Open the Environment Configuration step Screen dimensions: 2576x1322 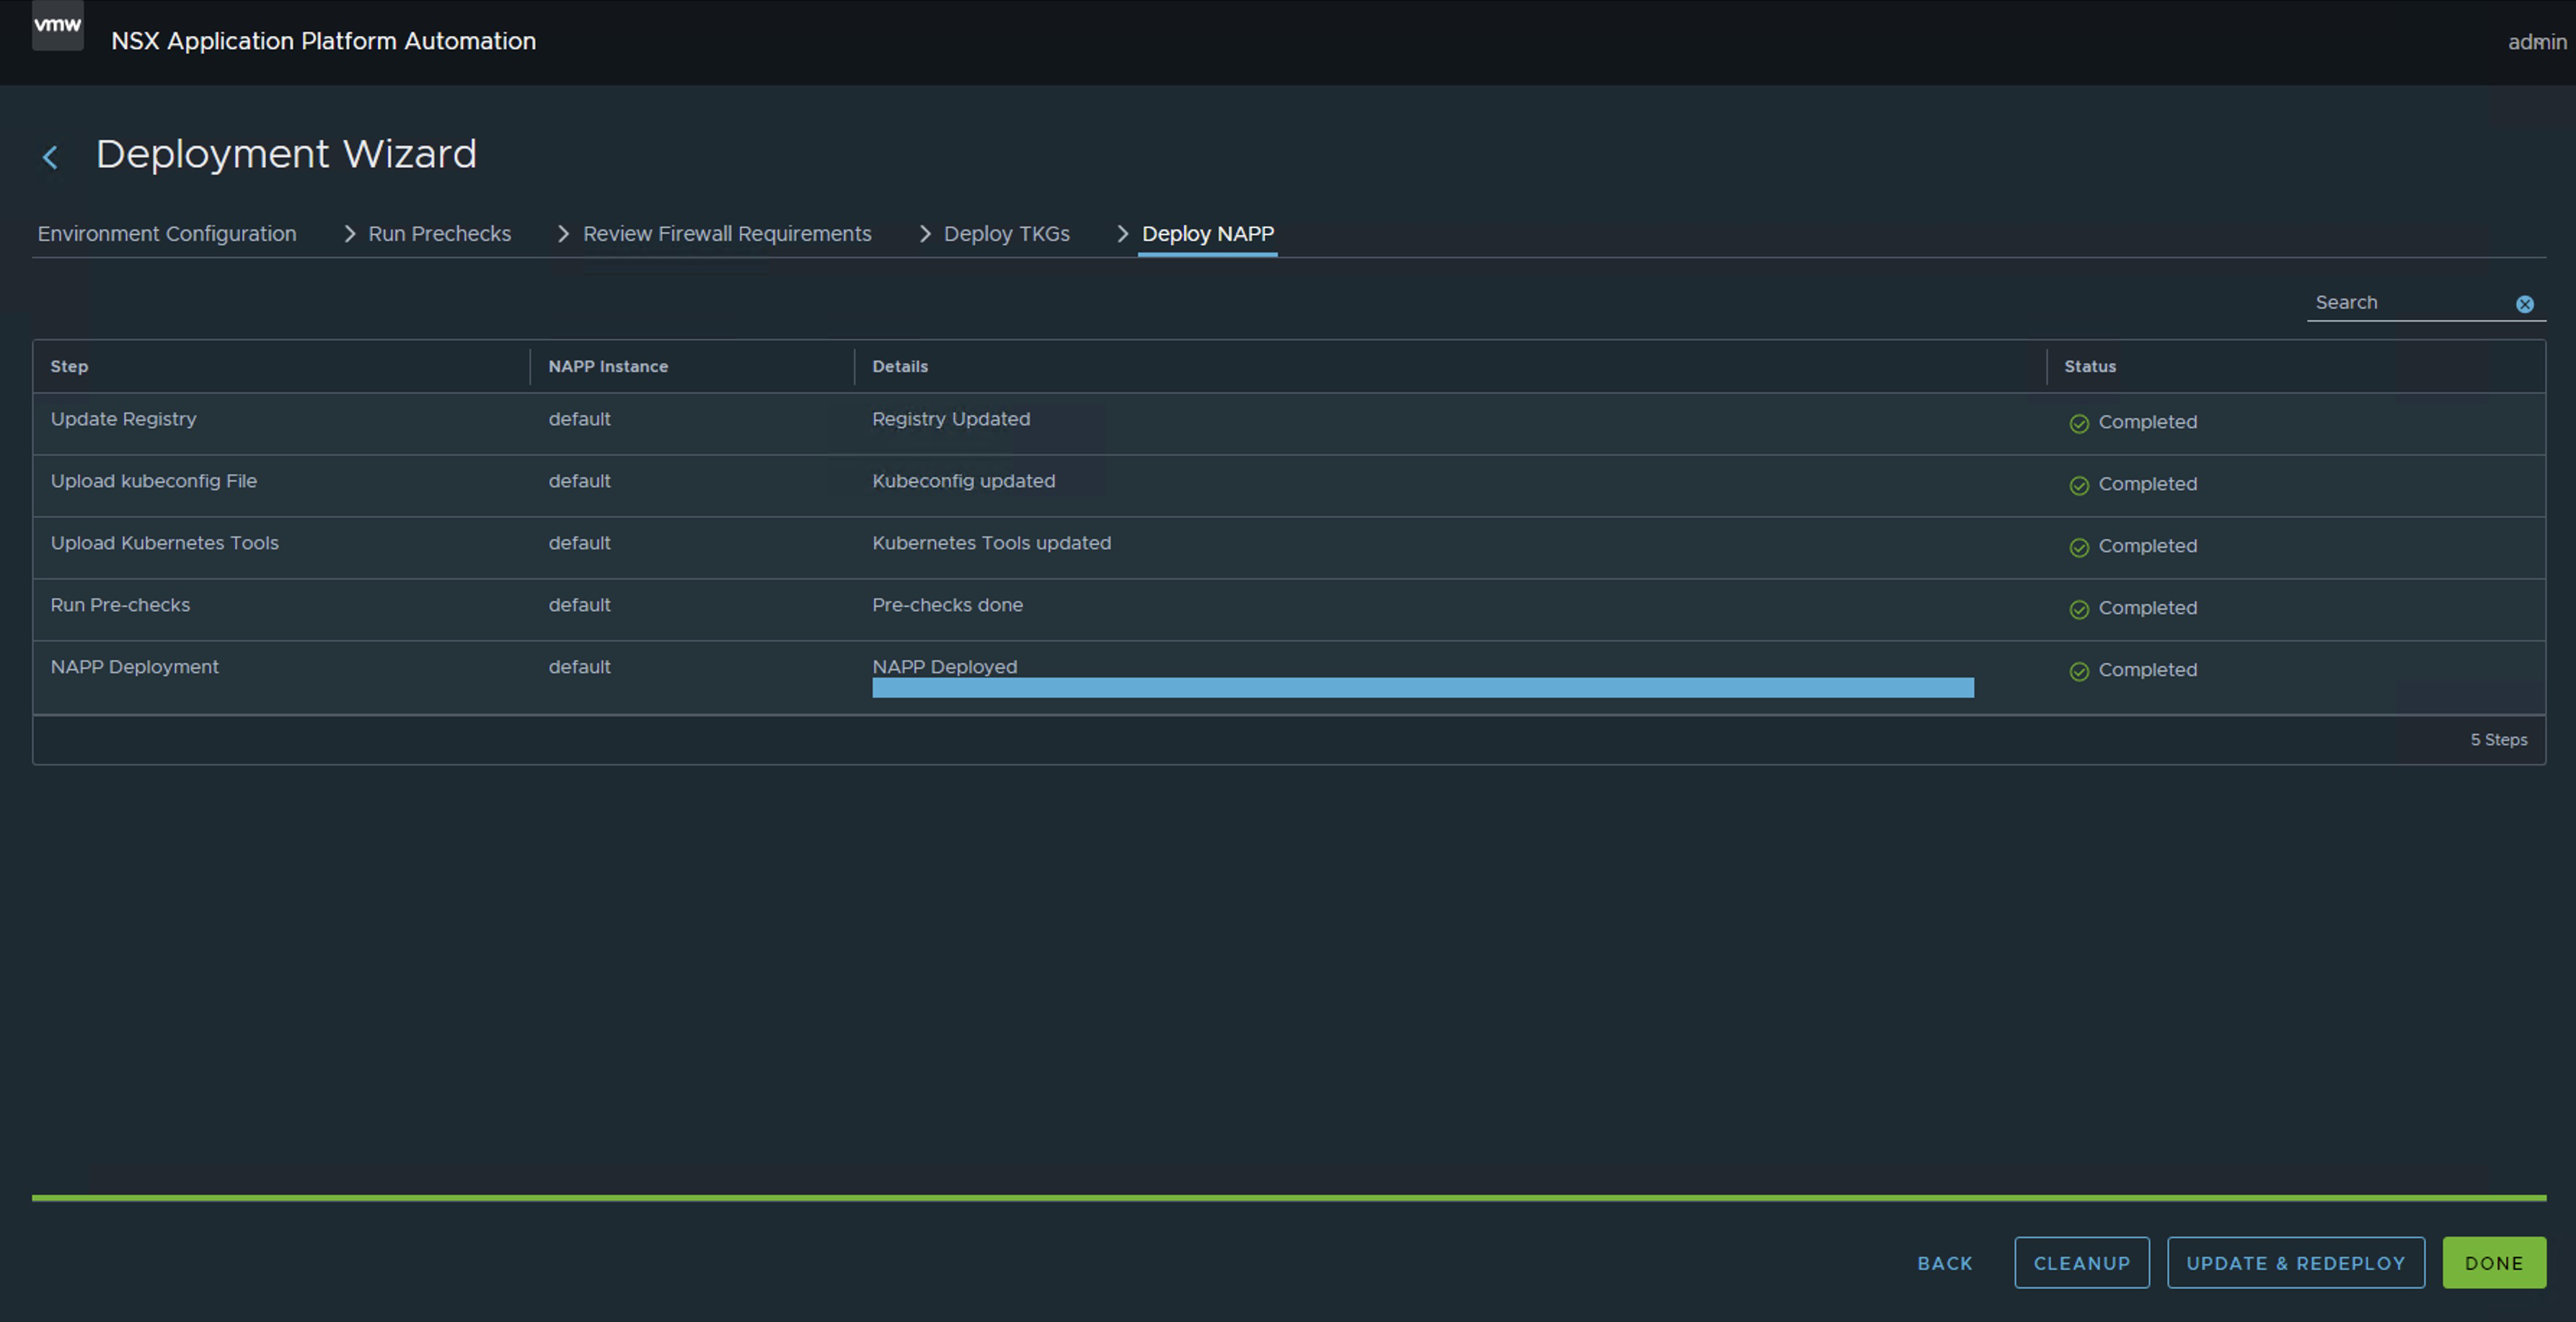tap(167, 234)
